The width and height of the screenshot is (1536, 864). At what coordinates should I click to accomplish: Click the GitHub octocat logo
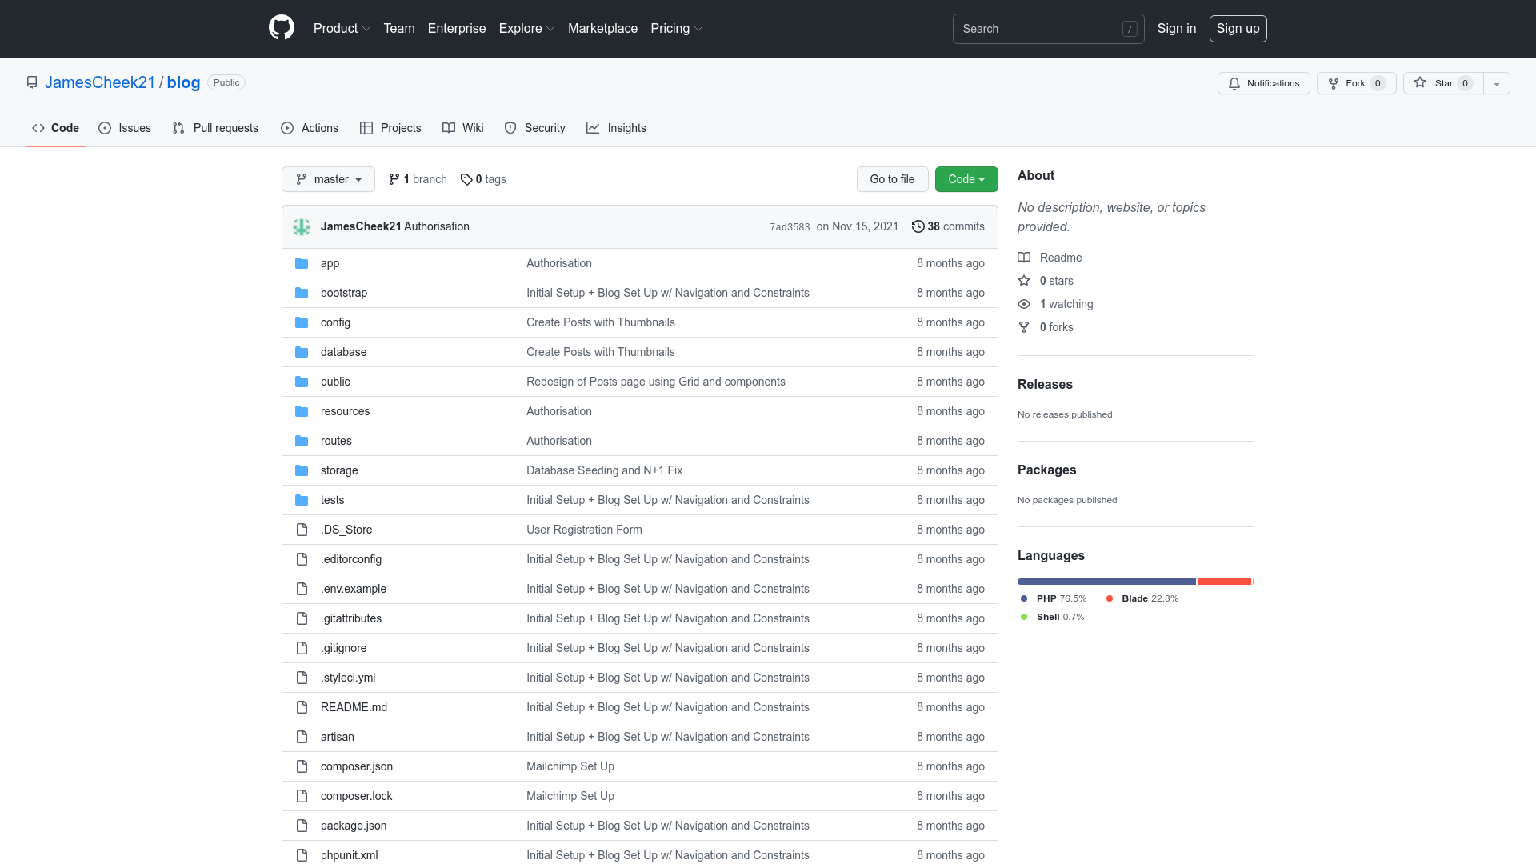tap(282, 28)
